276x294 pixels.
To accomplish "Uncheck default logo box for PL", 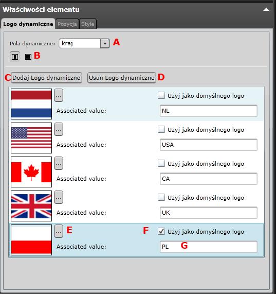I will click(161, 231).
